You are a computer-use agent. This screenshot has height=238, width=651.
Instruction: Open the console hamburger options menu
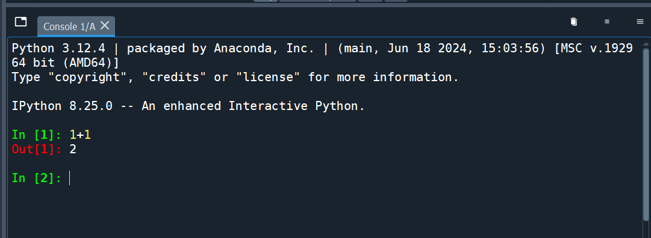click(640, 22)
